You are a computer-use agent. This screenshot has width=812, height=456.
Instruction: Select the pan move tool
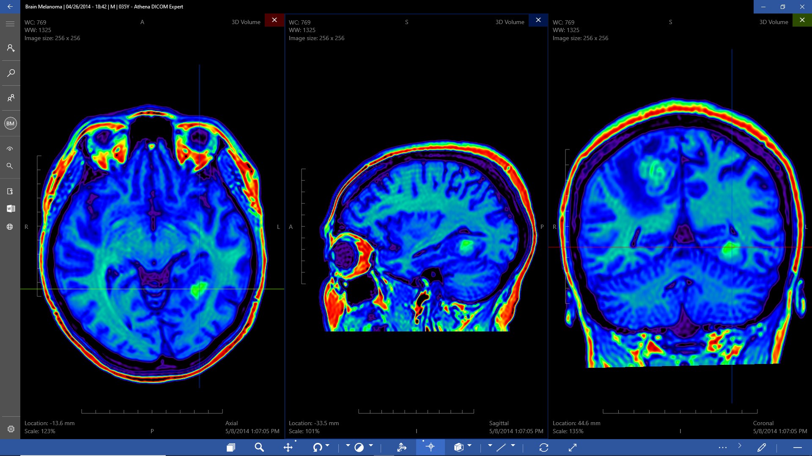click(288, 448)
